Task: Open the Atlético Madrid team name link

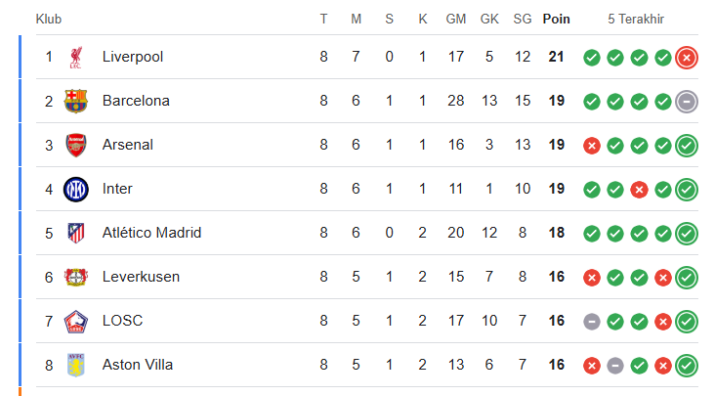Action: (151, 233)
